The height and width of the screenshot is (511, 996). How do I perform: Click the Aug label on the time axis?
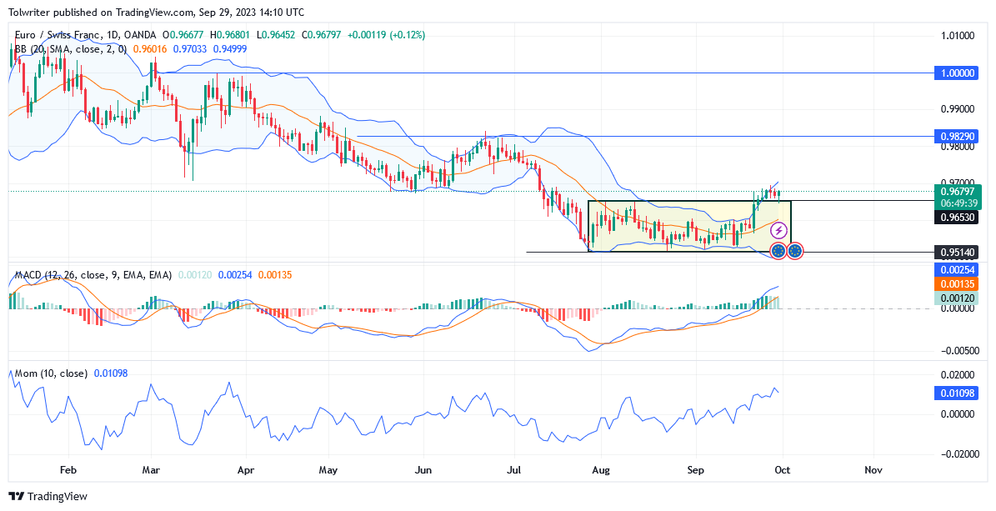pyautogui.click(x=600, y=470)
